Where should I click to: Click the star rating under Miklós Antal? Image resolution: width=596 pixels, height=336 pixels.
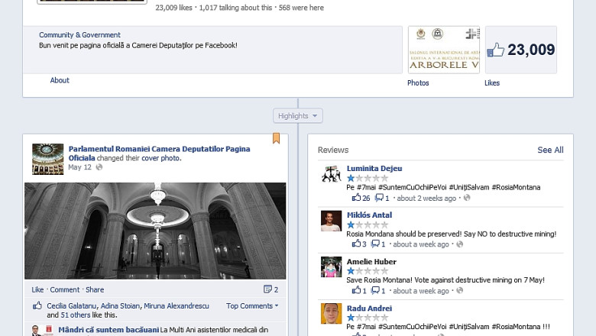coord(368,225)
